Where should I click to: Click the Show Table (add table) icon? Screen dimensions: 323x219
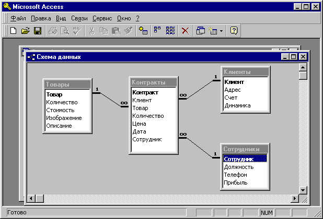click(143, 31)
